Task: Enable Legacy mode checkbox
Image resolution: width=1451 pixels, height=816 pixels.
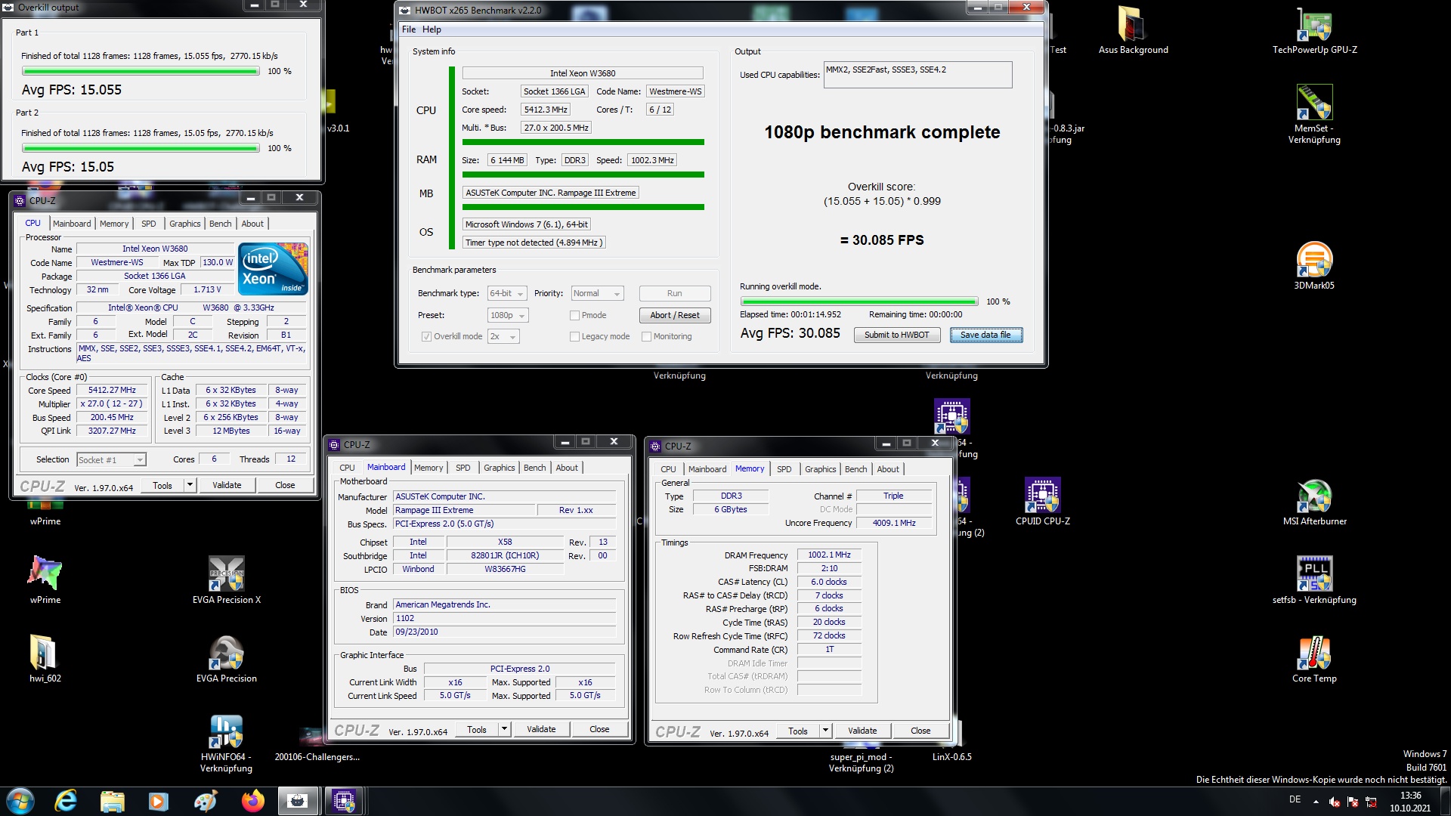Action: click(574, 337)
